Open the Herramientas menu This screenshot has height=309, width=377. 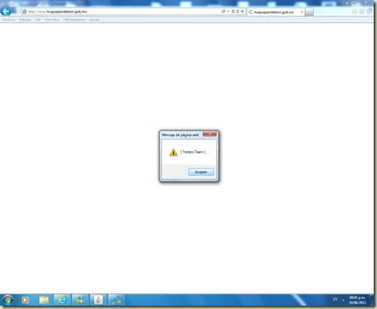pos(74,20)
